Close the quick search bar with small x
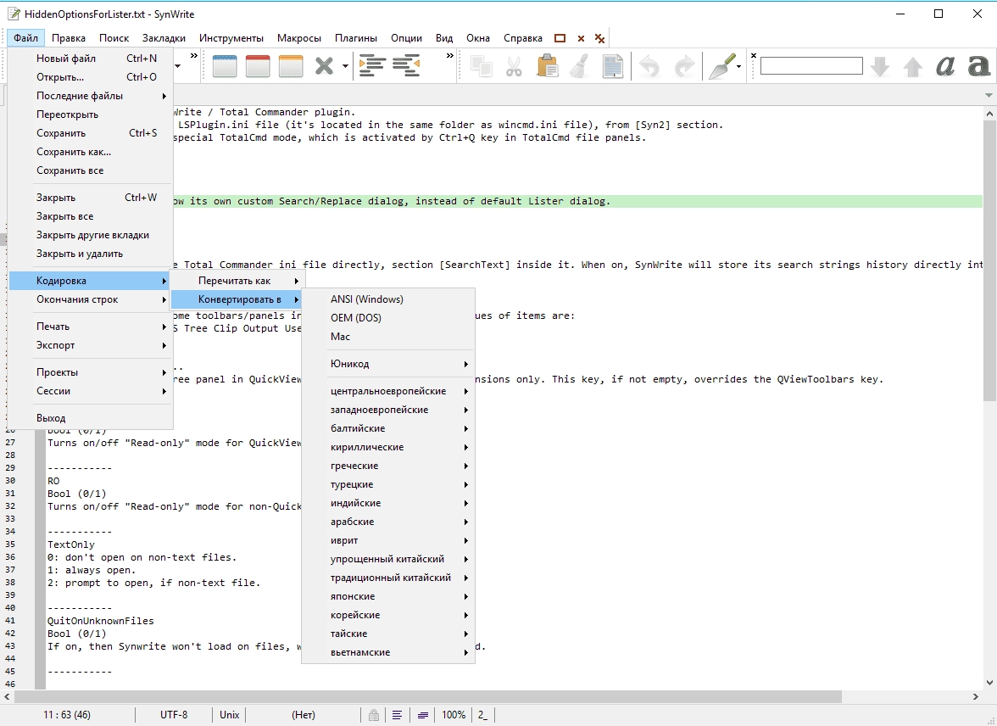This screenshot has width=997, height=726. pos(754,56)
